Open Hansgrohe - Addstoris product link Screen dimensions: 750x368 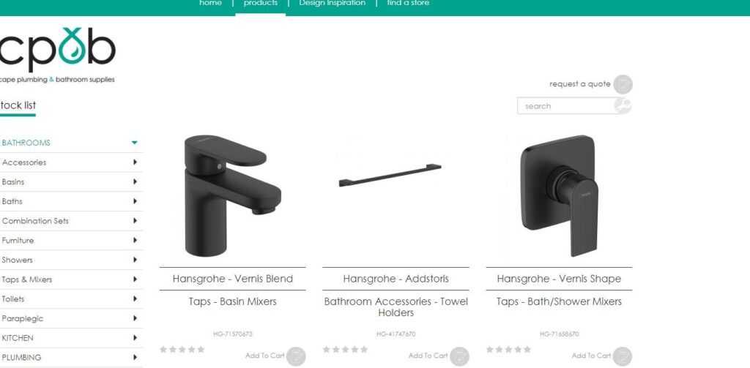click(x=396, y=279)
